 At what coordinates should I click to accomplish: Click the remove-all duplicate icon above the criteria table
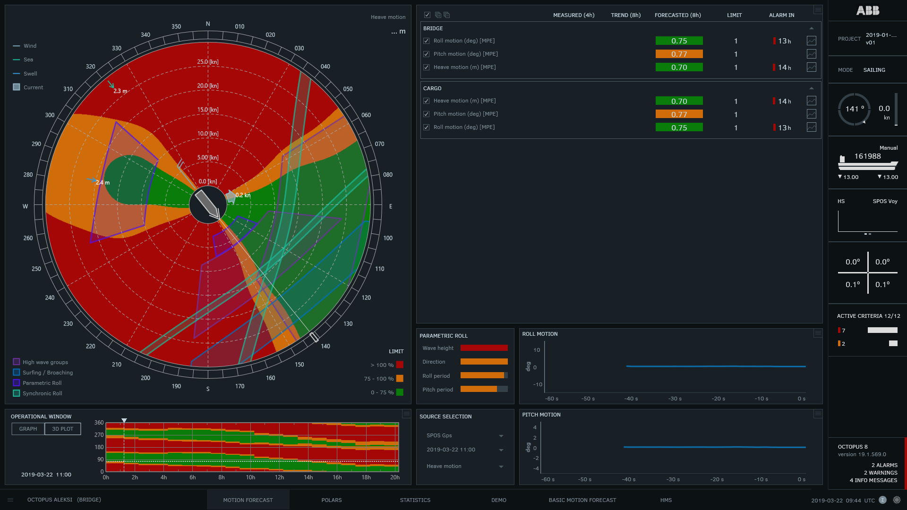click(x=446, y=15)
